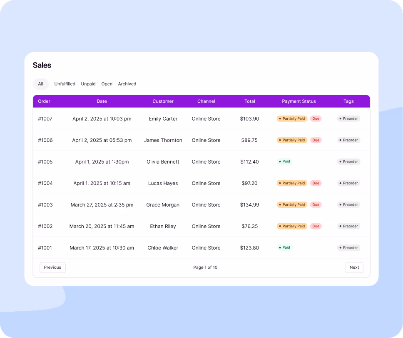Select customer Chloe Walker
Viewport: 403px width, 338px height.
[x=163, y=248]
